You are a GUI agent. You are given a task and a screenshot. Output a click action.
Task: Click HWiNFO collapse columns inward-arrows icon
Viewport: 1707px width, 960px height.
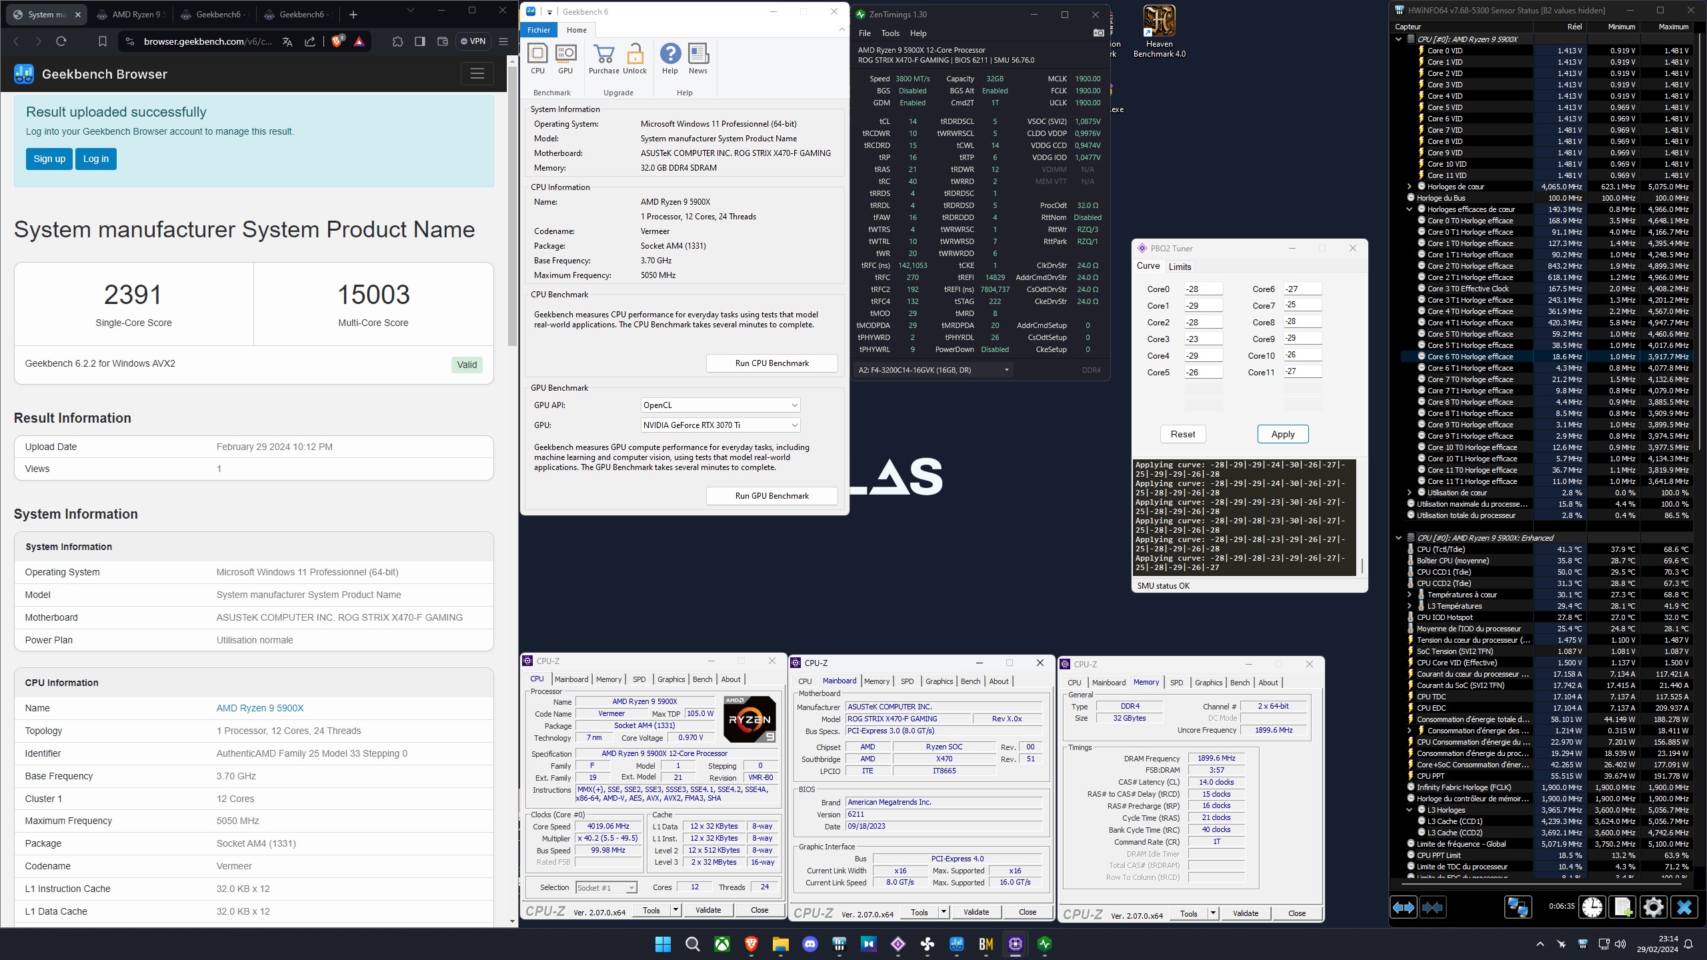[x=1432, y=907]
